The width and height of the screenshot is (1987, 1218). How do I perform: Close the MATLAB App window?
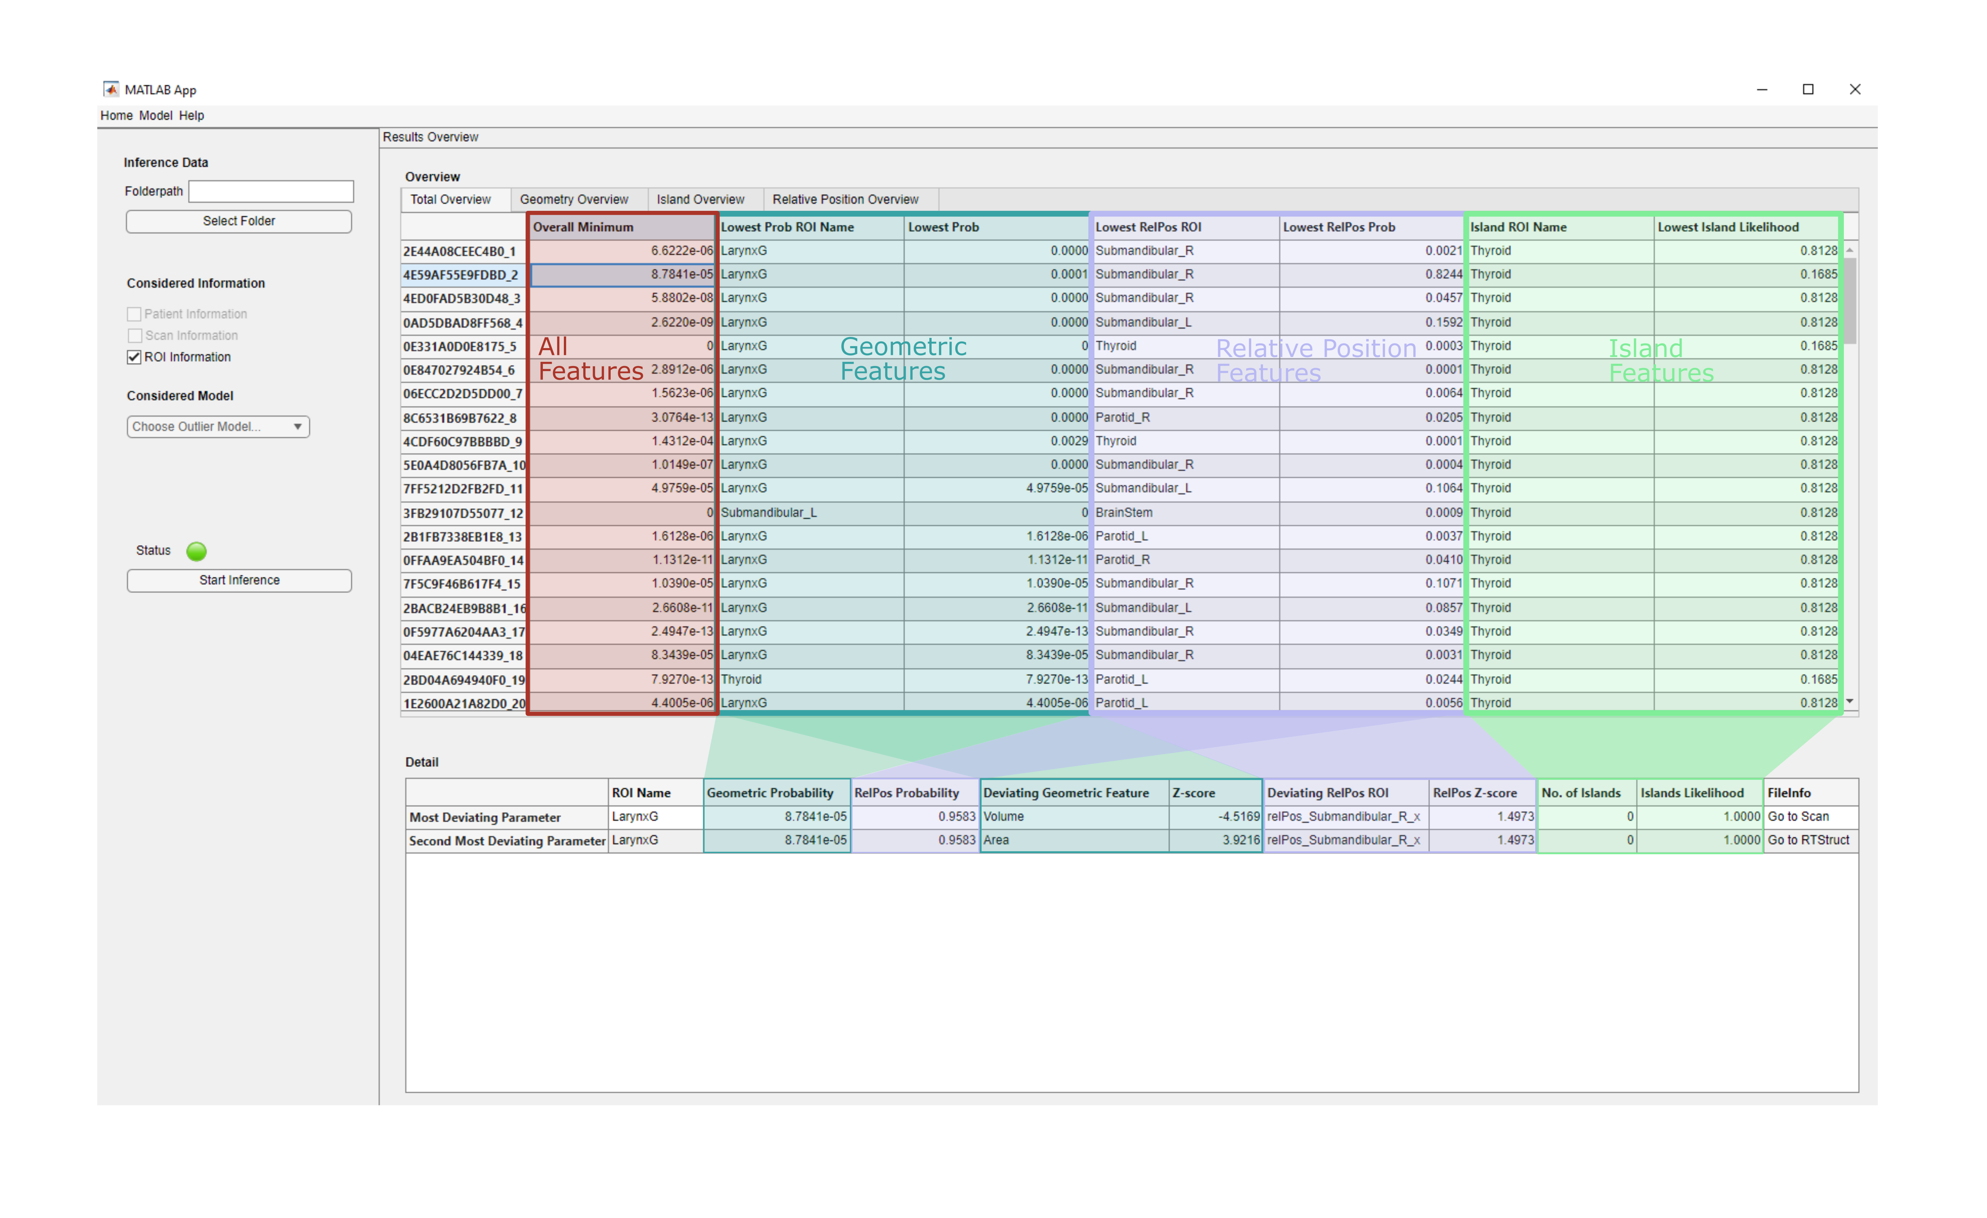coord(1855,89)
